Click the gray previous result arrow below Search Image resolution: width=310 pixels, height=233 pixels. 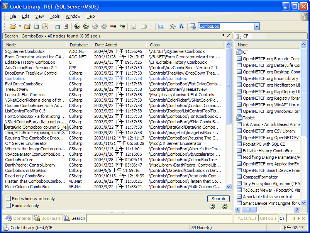(x=212, y=206)
